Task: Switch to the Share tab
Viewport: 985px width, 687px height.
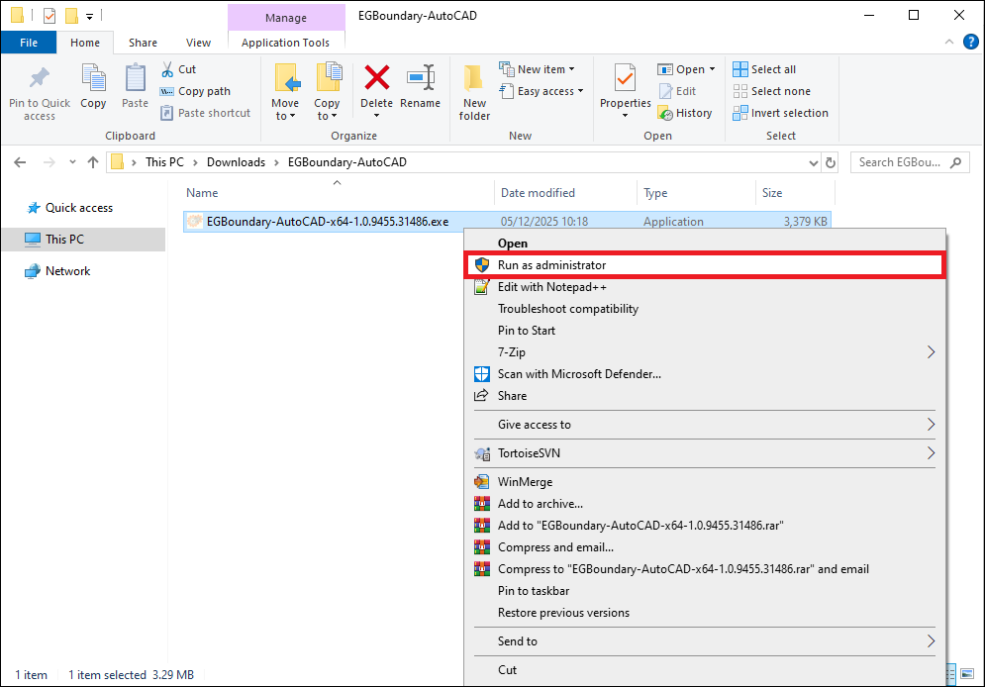Action: 143,43
